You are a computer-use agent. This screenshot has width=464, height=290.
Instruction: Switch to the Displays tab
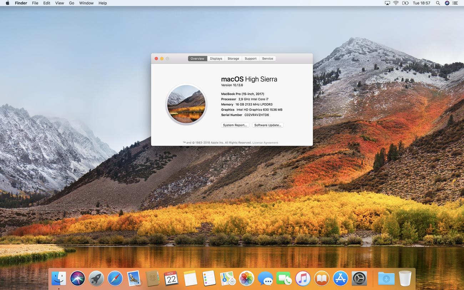click(216, 58)
